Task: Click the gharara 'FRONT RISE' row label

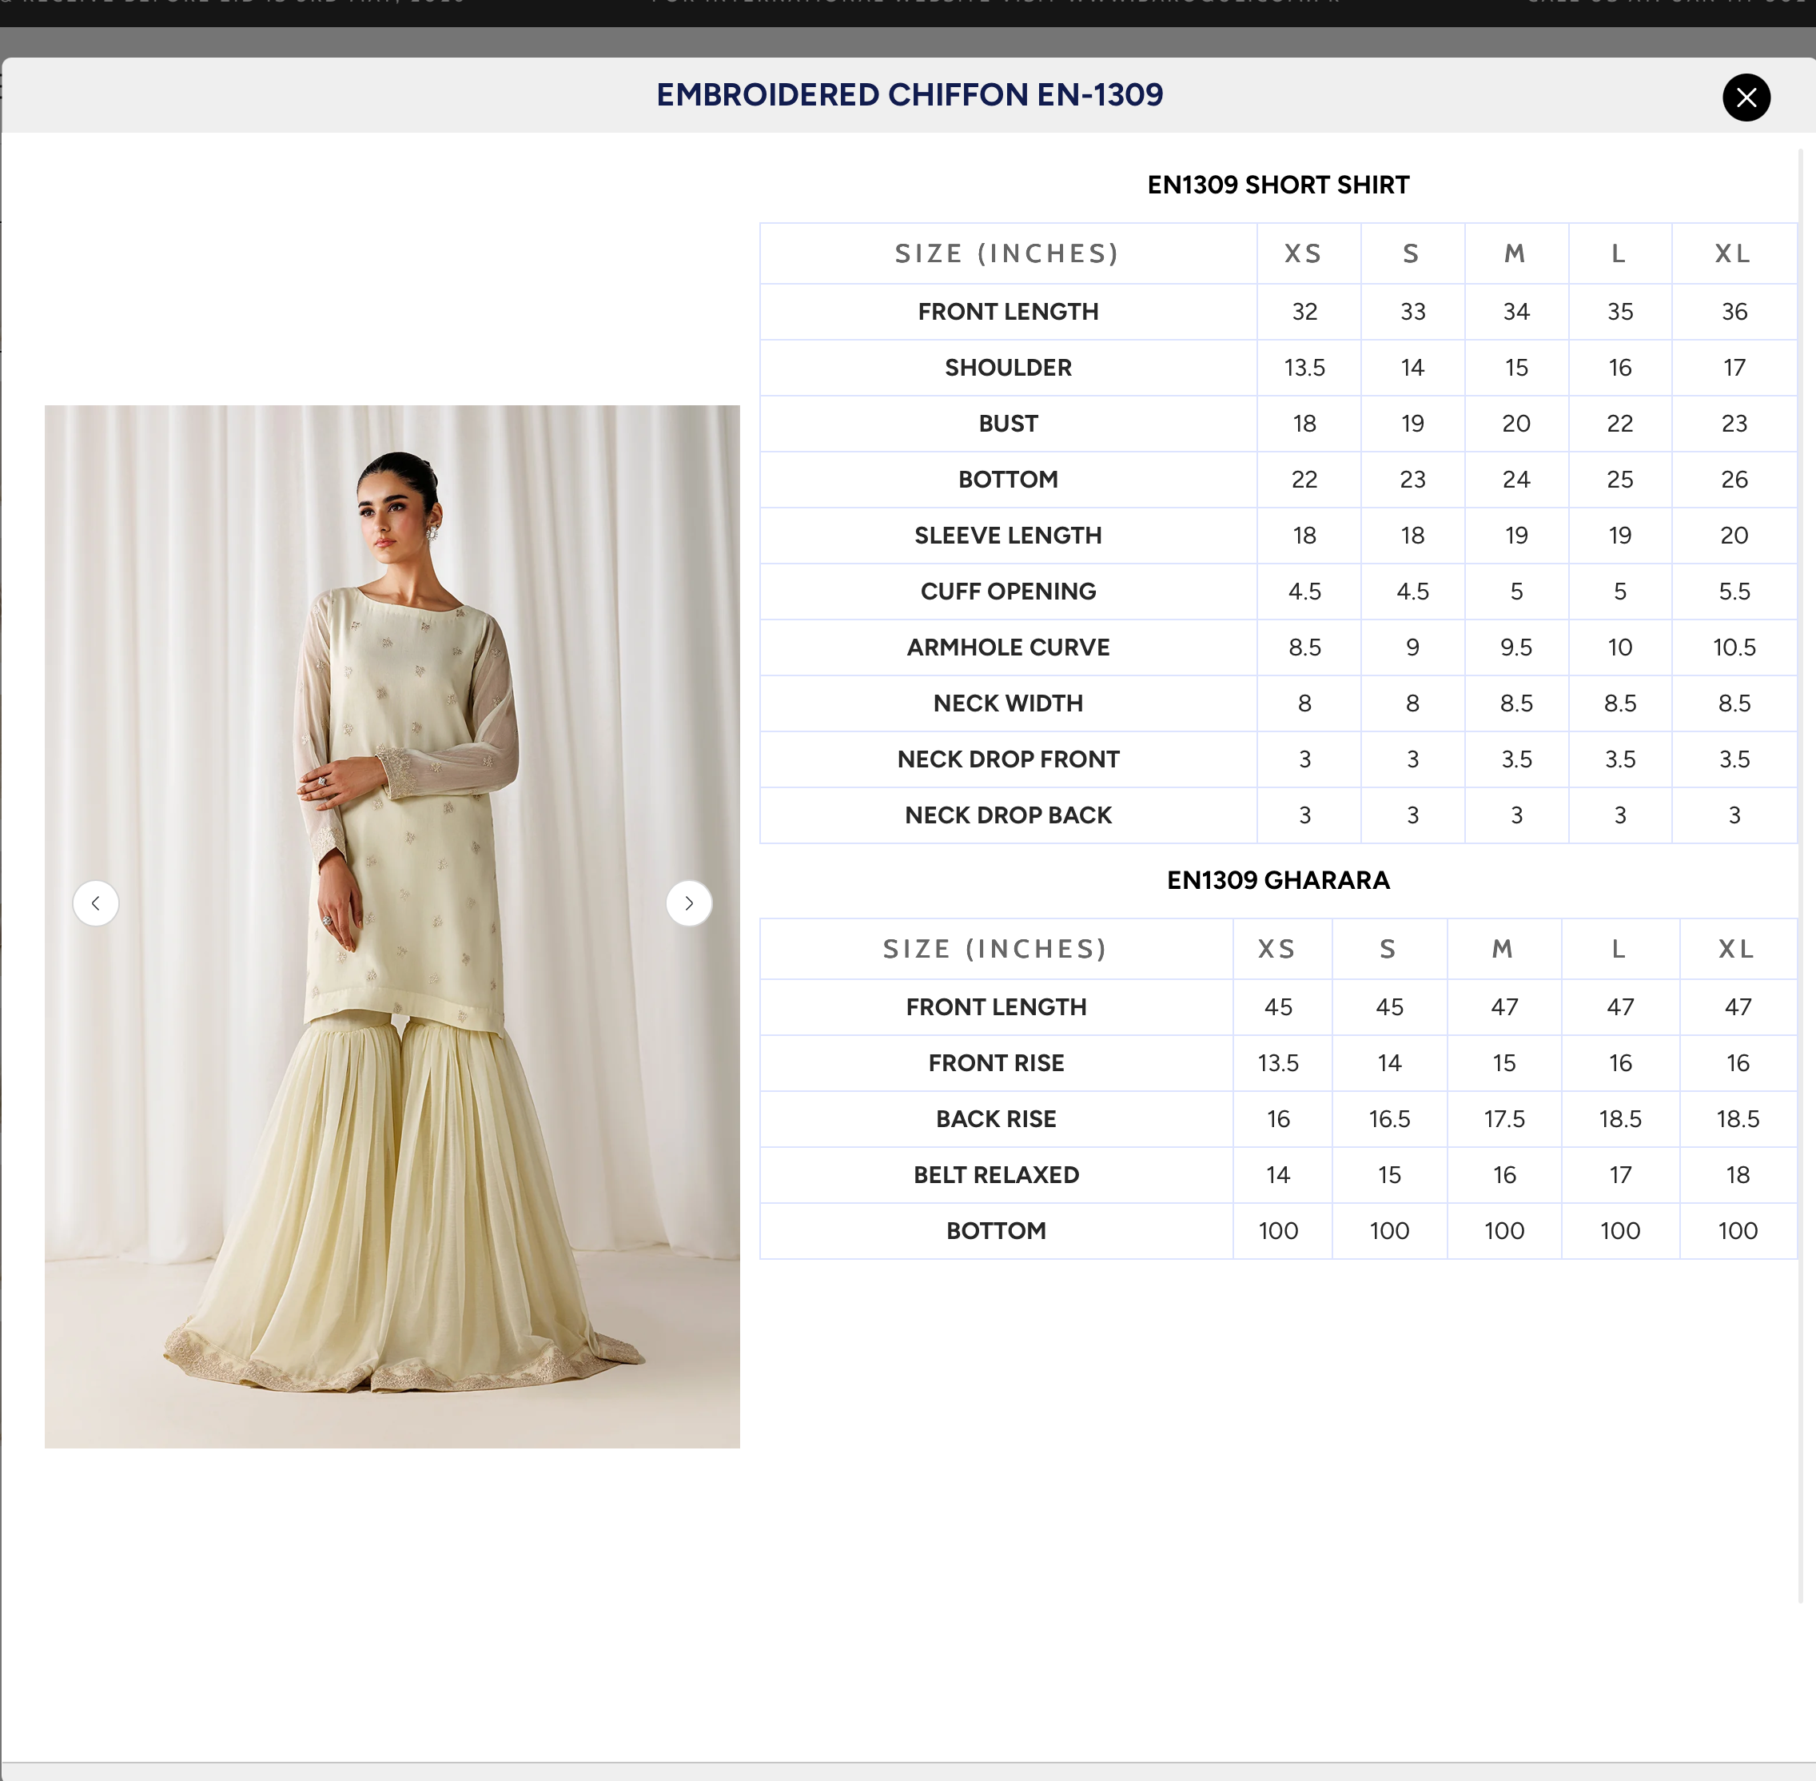Action: (x=996, y=1062)
